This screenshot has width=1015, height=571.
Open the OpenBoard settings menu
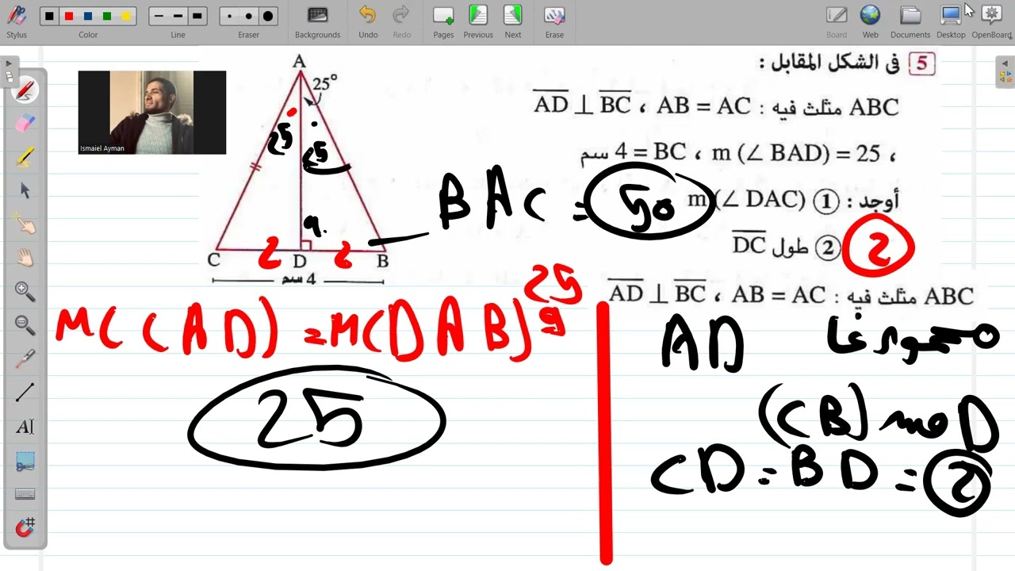point(992,21)
